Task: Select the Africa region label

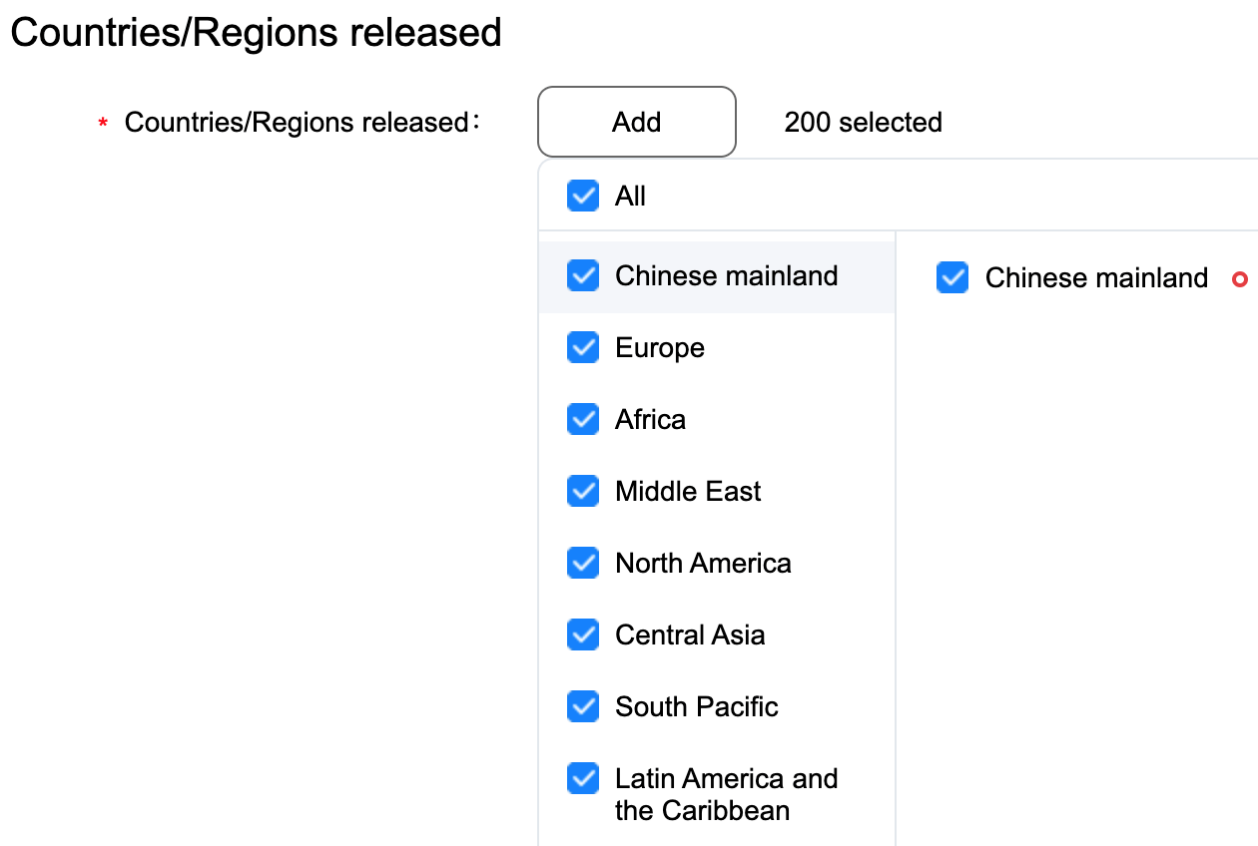Action: click(650, 420)
